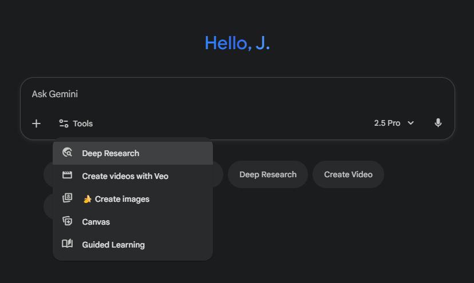Select the 2.5 Pro model label

click(387, 123)
